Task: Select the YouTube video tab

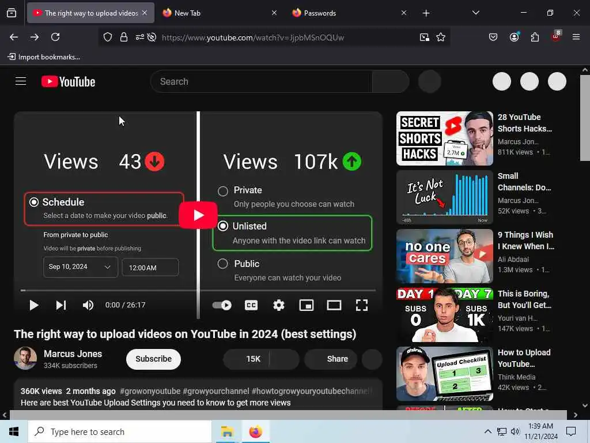Action: (91, 13)
